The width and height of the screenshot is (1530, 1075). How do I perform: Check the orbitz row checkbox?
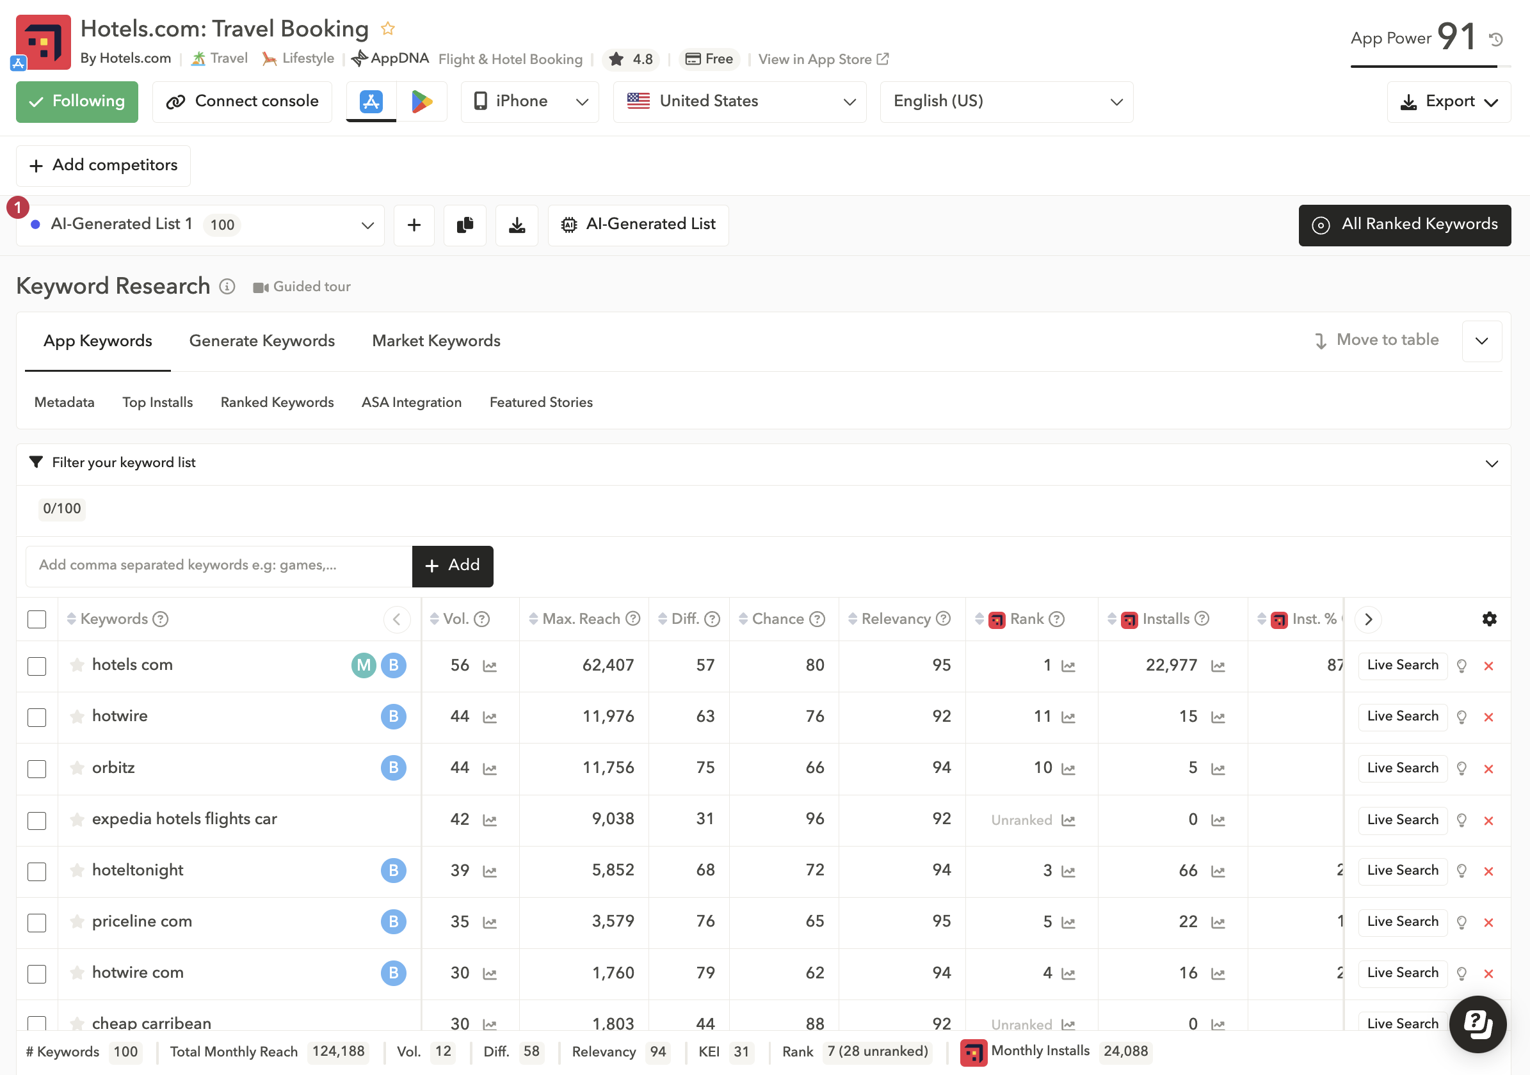pyautogui.click(x=36, y=768)
